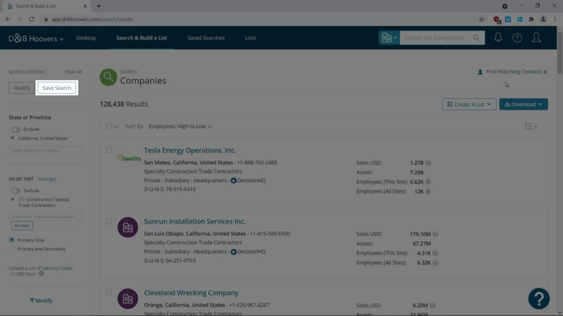Image resolution: width=563 pixels, height=316 pixels.
Task: Click Clear All search criteria
Action: coord(73,72)
